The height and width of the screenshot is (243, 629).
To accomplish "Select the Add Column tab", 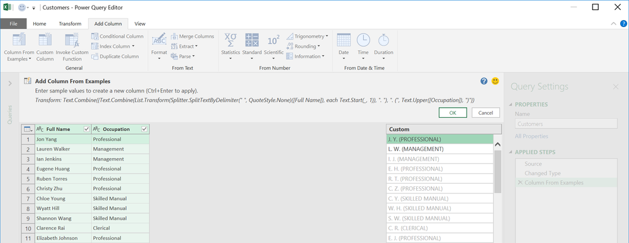I will [x=108, y=24].
